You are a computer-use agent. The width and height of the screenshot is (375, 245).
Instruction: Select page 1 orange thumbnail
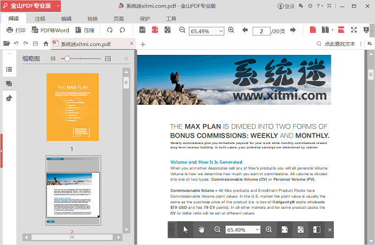click(72, 107)
